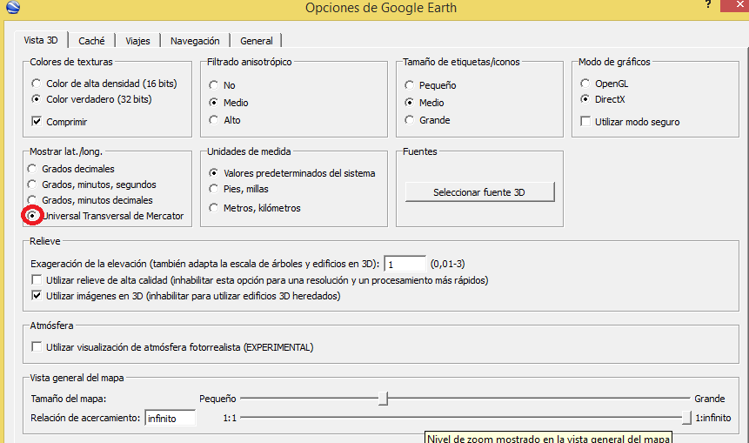Click the help question mark button
The height and width of the screenshot is (443, 749).
coord(708,4)
